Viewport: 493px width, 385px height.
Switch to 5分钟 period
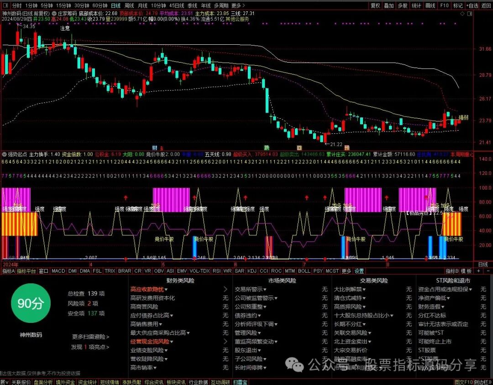[47, 5]
